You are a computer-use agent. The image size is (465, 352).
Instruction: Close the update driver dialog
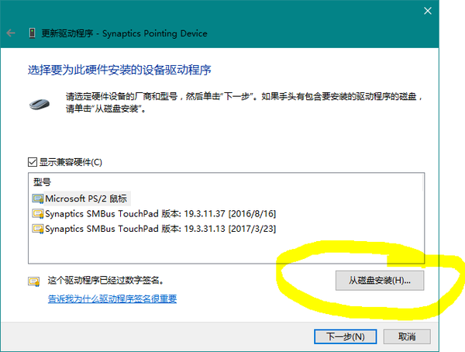coord(428,11)
